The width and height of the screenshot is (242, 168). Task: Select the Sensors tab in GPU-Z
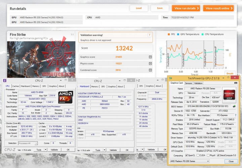(189, 83)
